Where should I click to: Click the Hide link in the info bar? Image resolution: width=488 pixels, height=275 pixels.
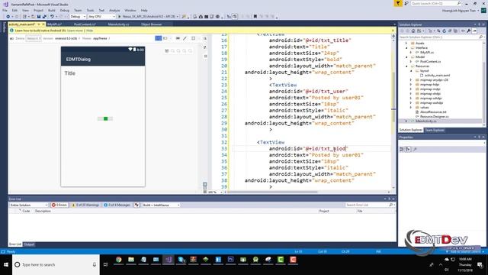tap(90, 31)
